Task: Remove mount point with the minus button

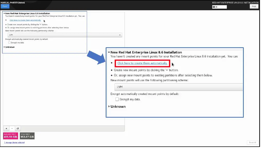Action: pyautogui.click(x=12, y=128)
